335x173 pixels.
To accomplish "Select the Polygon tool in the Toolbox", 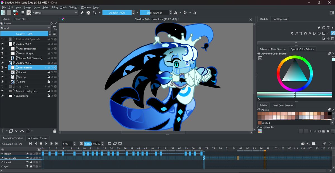I will [315, 33].
